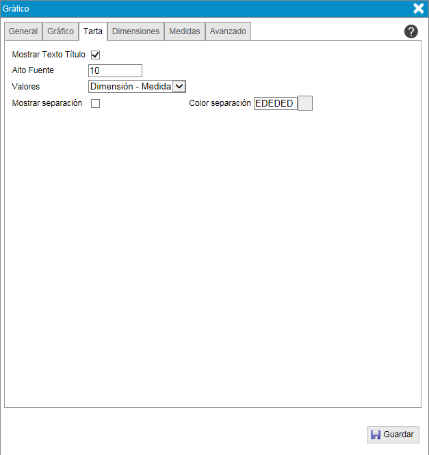Open the help question mark icon

[411, 31]
